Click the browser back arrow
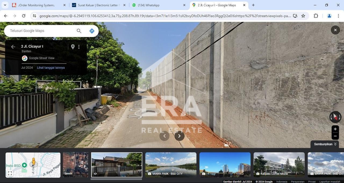 tap(6, 16)
